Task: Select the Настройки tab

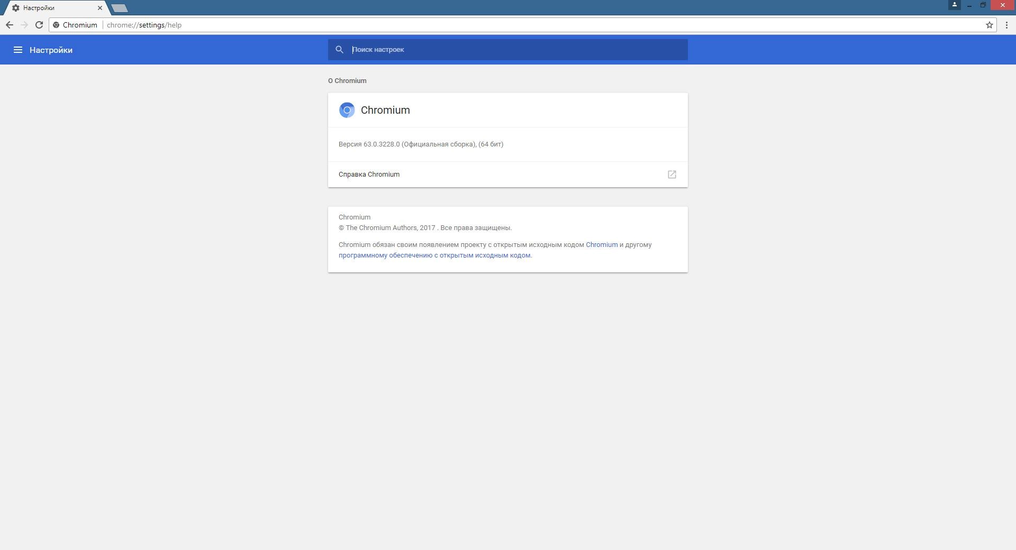Action: click(56, 8)
